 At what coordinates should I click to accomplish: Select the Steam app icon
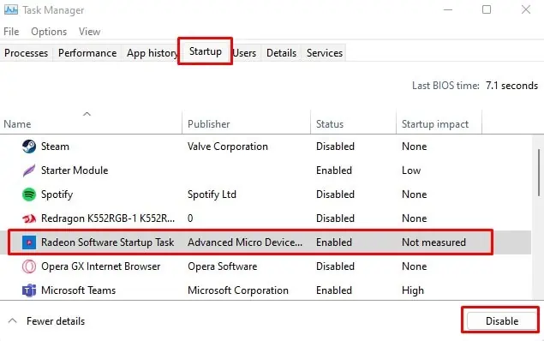[x=29, y=147]
